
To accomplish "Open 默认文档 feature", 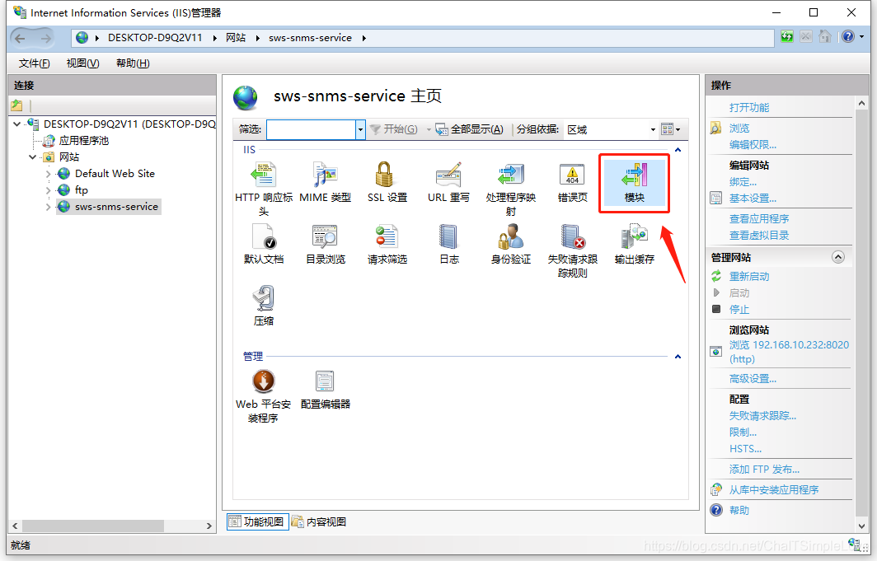I will (x=264, y=244).
